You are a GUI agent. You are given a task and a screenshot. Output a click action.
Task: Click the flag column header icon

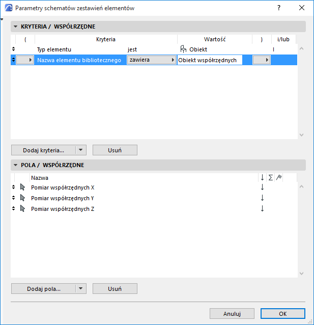(279, 177)
